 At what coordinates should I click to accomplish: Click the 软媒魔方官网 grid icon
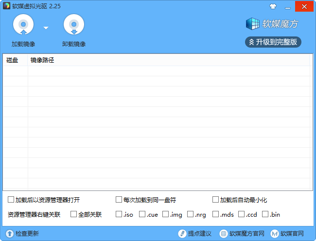point(223,234)
